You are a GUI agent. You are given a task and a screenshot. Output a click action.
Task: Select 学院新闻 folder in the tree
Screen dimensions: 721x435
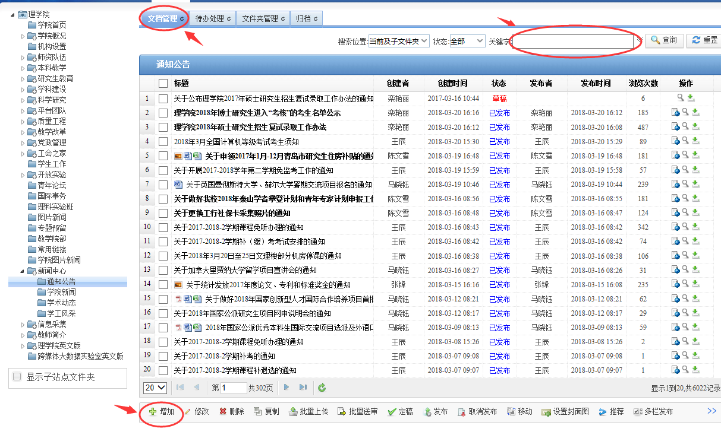(x=61, y=292)
